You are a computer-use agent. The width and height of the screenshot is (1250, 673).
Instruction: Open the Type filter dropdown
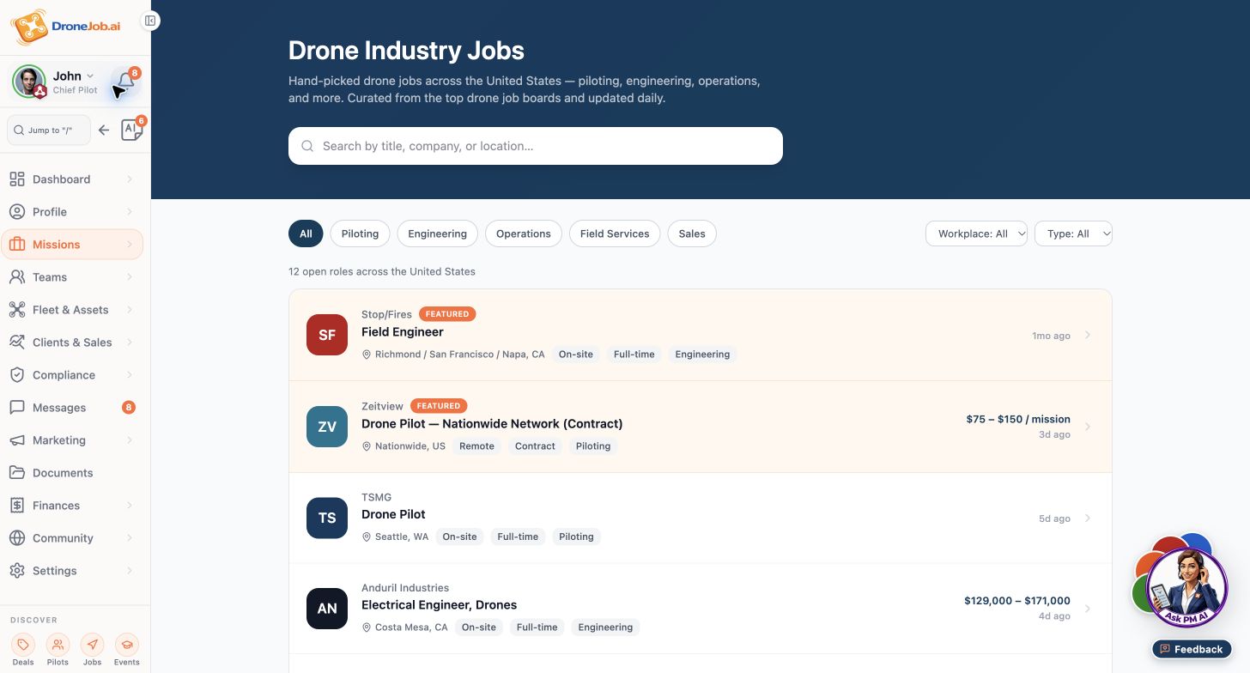pyautogui.click(x=1073, y=233)
